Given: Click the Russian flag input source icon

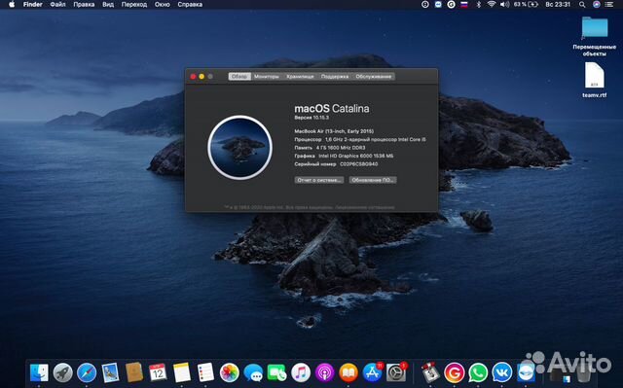Looking at the screenshot, I should click(464, 4).
